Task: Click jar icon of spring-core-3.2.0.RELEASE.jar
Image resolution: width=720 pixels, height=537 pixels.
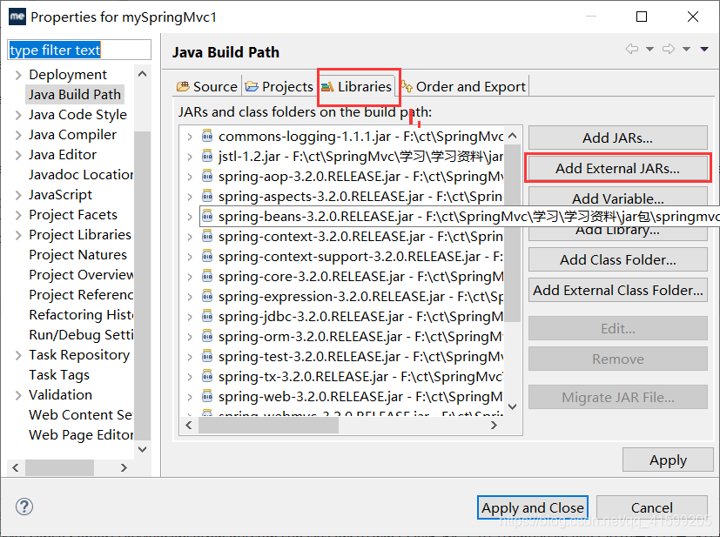Action: click(207, 276)
